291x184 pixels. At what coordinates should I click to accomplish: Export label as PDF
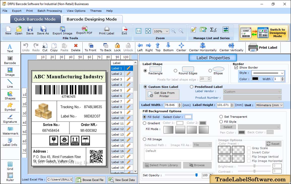pos(84,31)
